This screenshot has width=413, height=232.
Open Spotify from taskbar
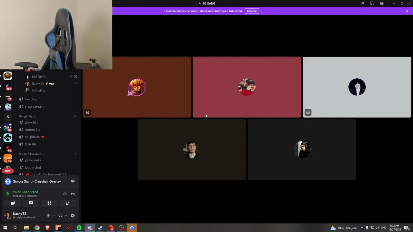(x=79, y=228)
